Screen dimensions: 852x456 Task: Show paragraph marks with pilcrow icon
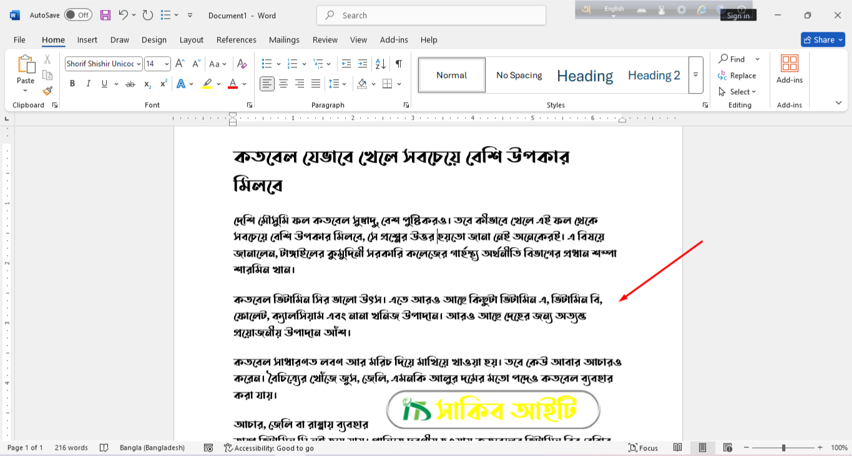click(398, 64)
